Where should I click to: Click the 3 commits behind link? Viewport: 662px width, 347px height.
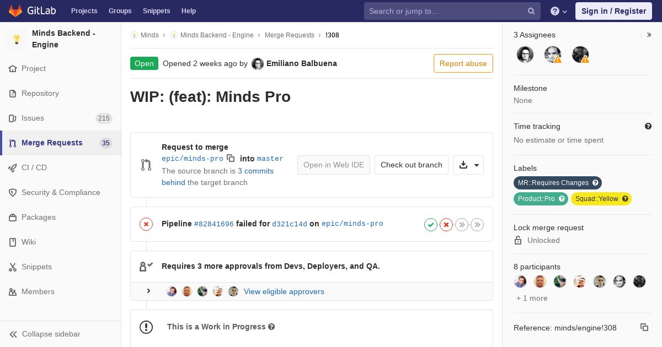click(x=217, y=177)
